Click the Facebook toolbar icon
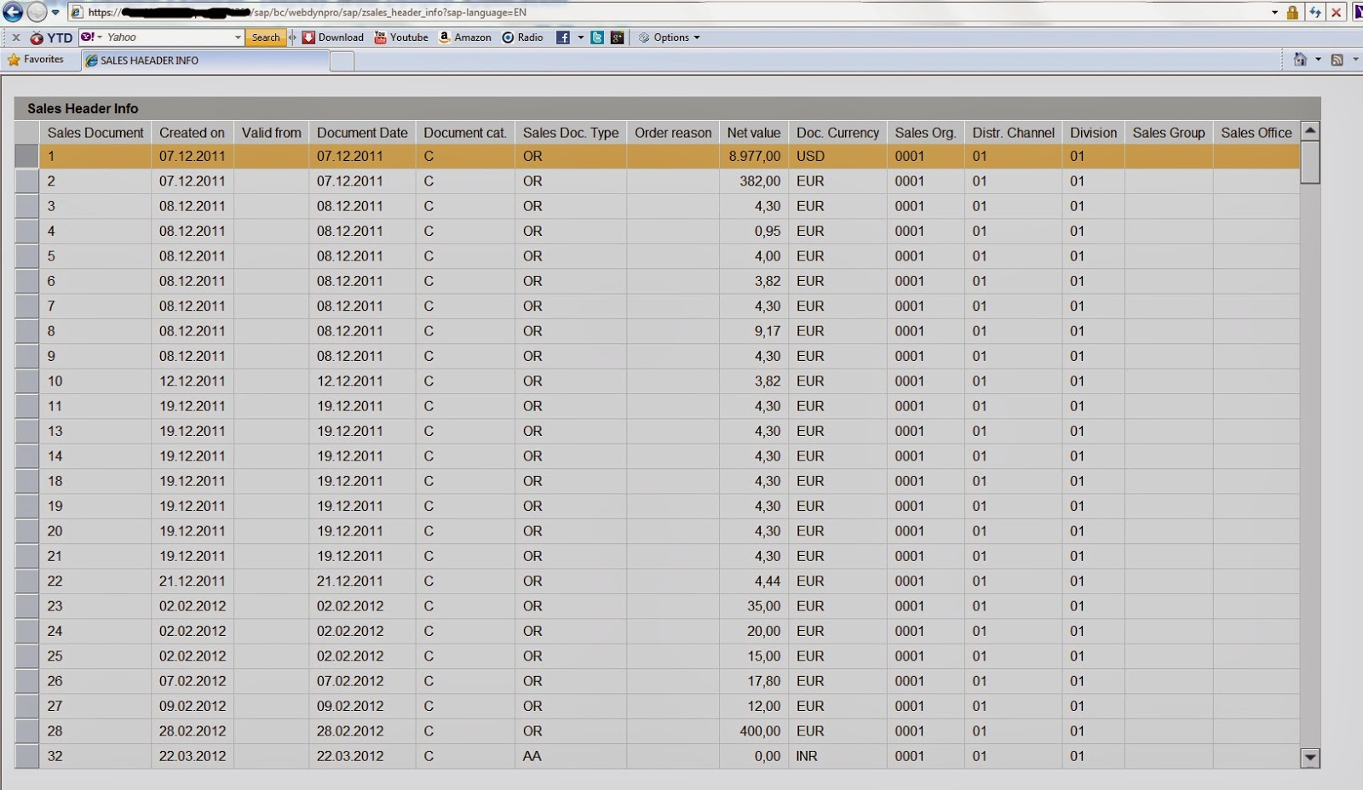Screen dimensions: 1363x790 pos(563,37)
